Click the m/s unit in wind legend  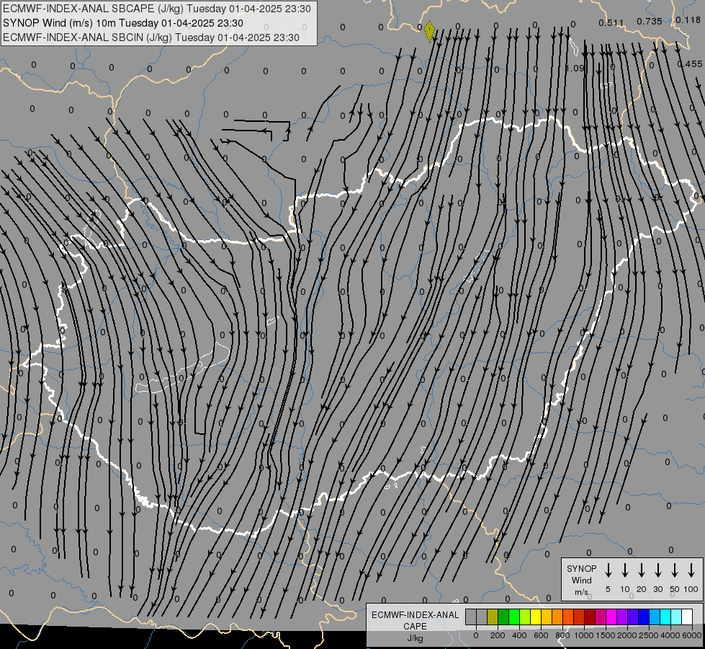pyautogui.click(x=581, y=592)
